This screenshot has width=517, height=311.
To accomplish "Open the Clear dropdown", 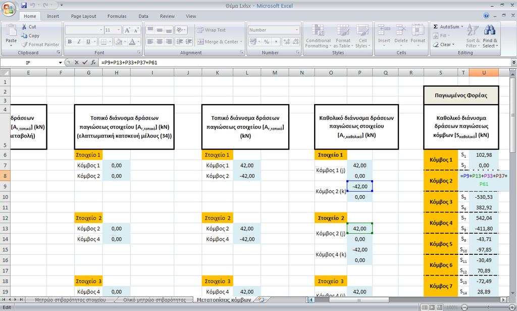I will [444, 45].
